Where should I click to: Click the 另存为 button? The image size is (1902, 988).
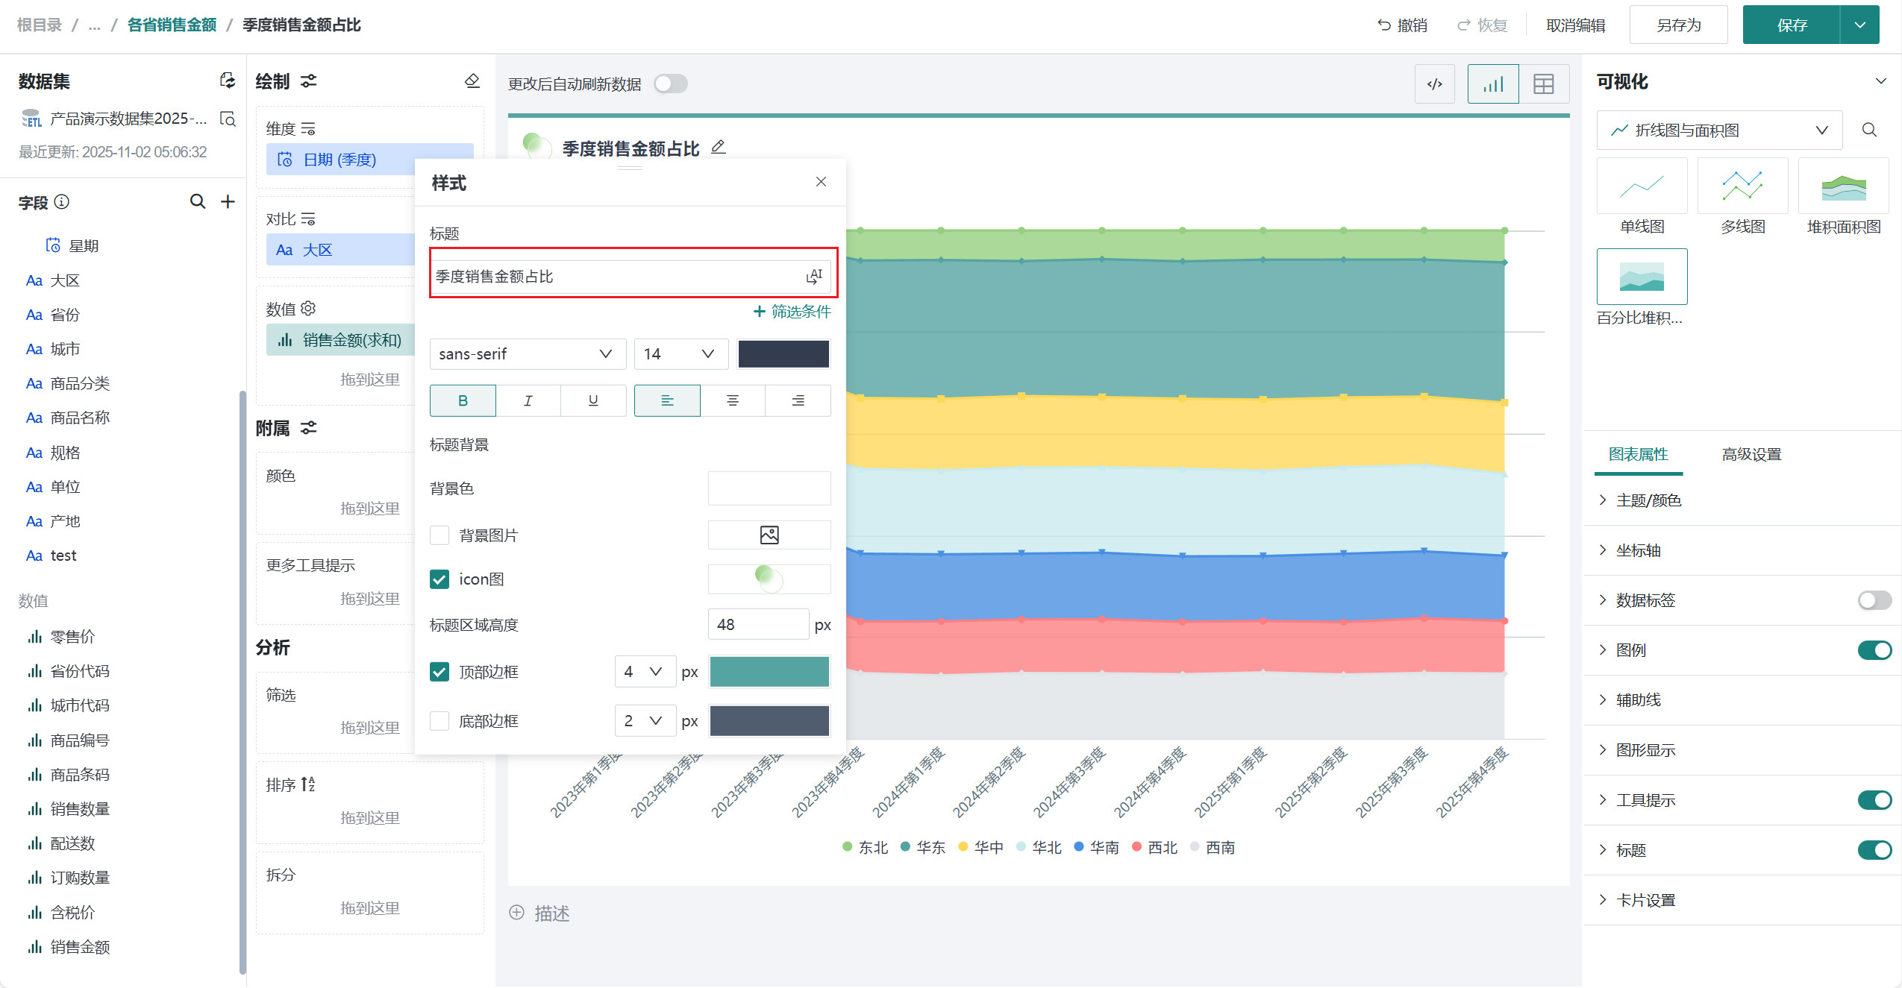pos(1678,25)
